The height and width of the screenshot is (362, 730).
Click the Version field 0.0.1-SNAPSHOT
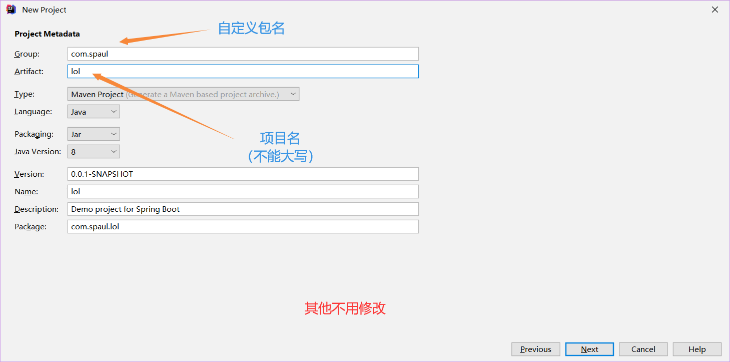tap(243, 174)
